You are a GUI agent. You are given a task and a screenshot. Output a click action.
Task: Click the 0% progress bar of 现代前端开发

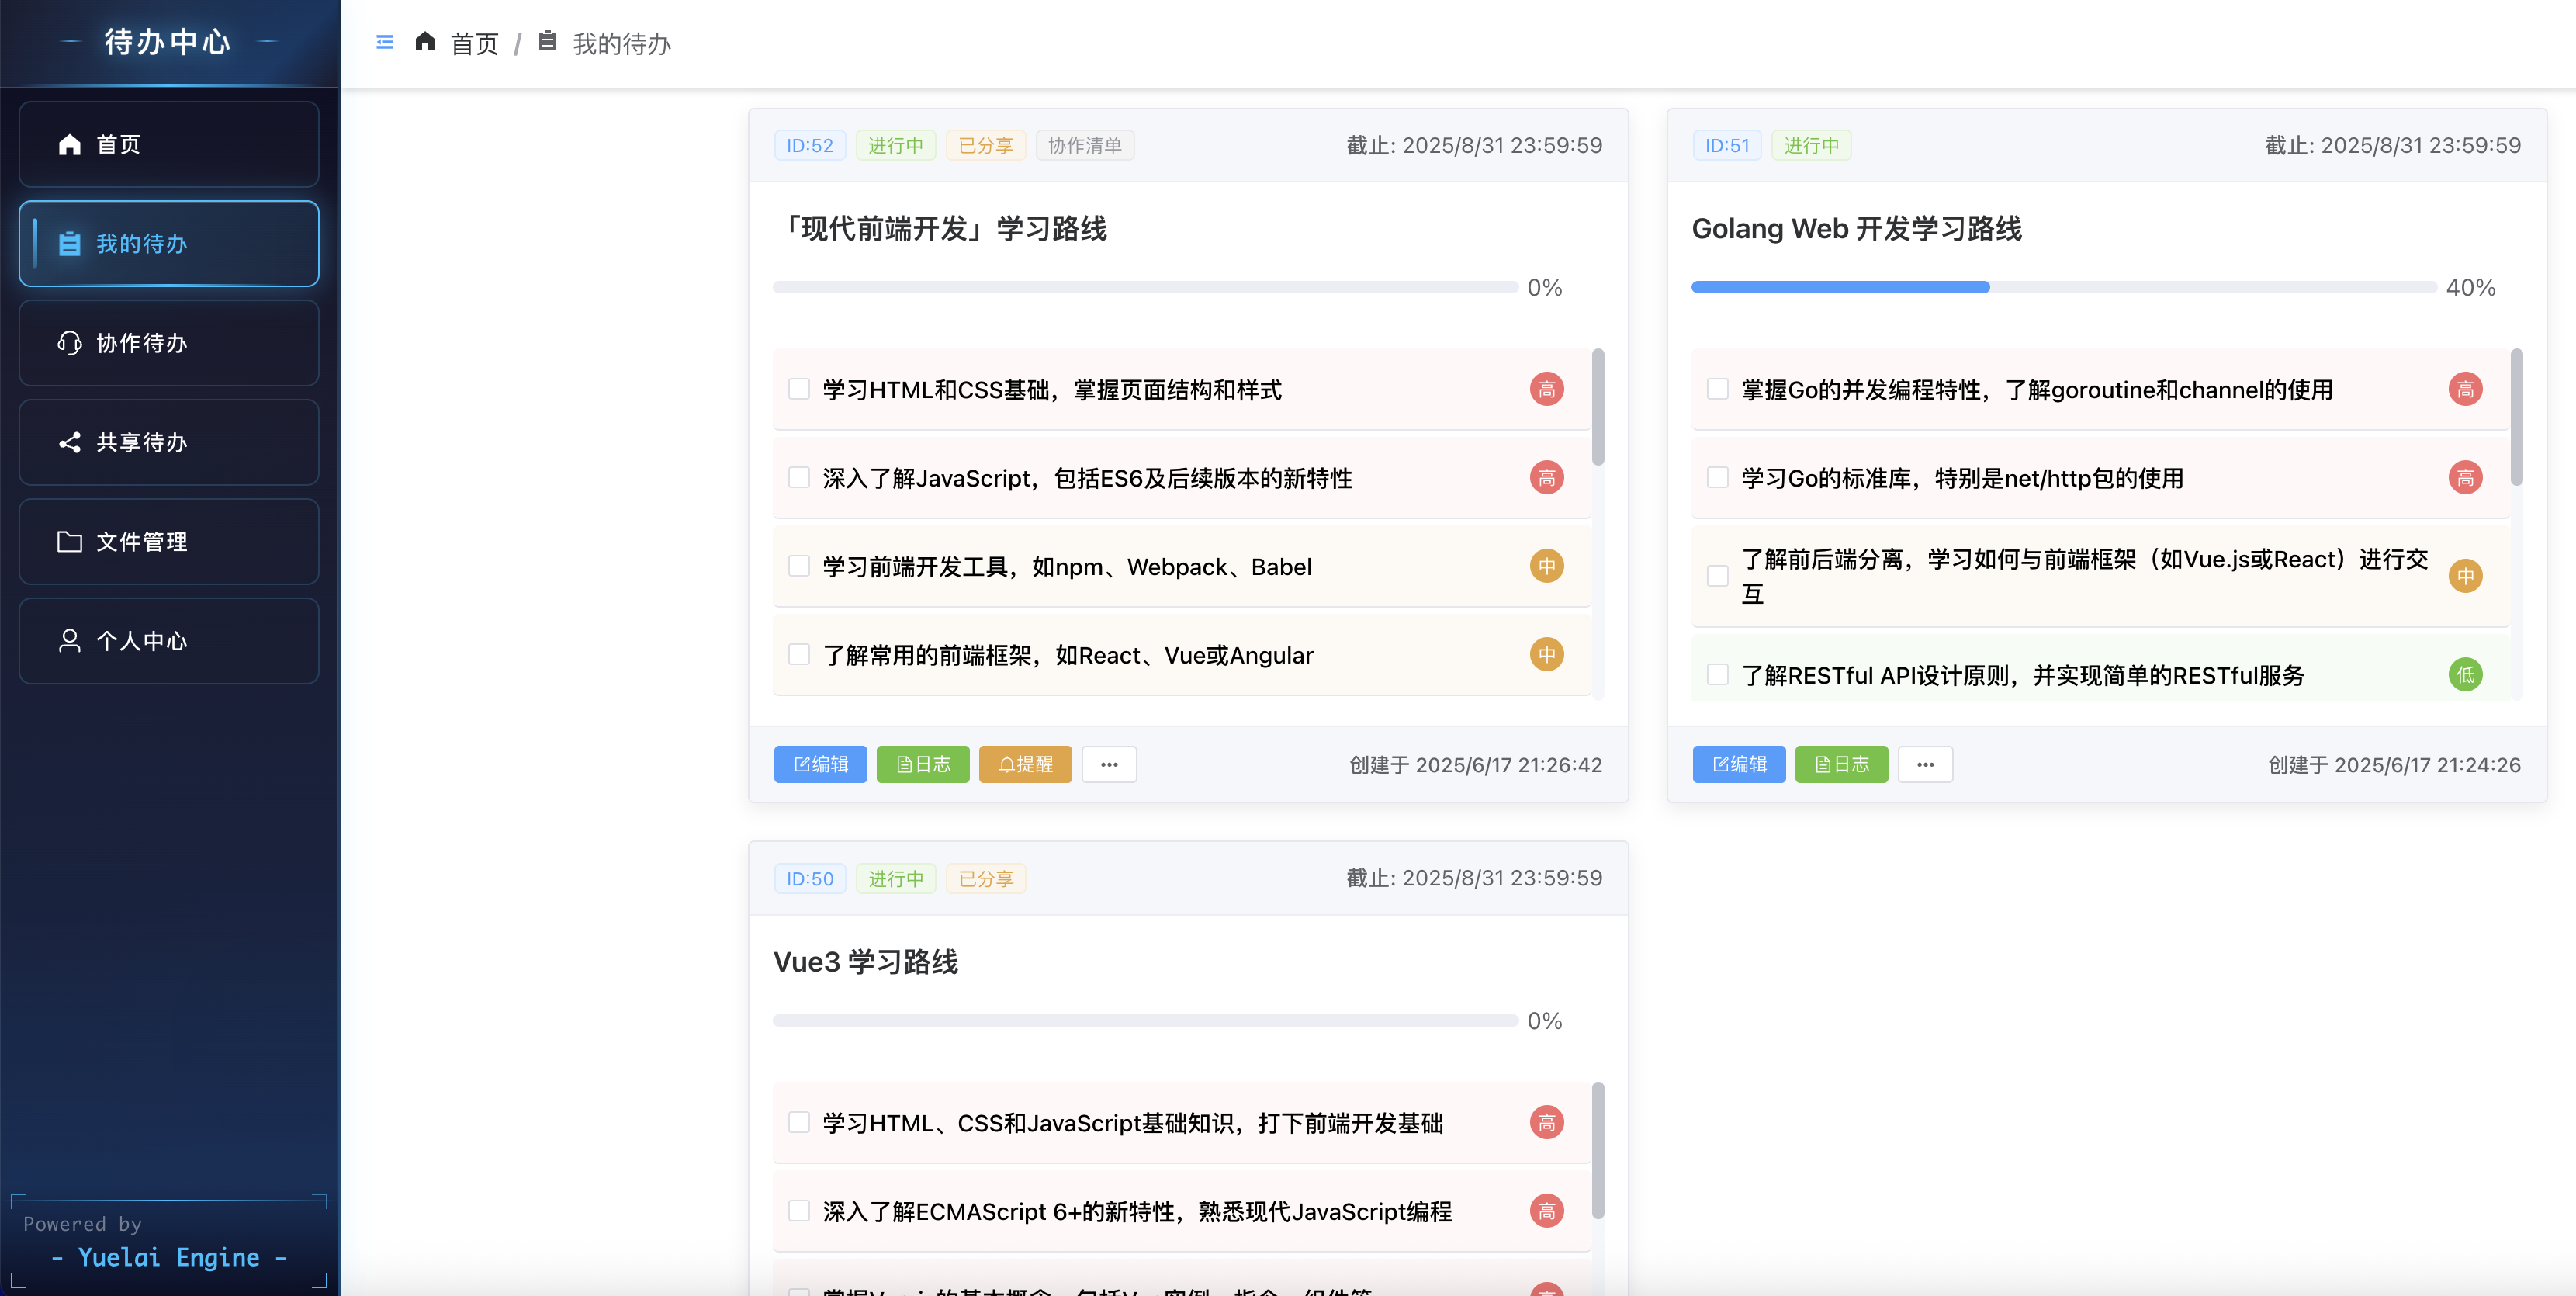click(1145, 287)
